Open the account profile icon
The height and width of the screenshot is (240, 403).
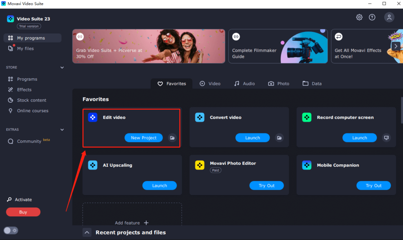tap(389, 17)
